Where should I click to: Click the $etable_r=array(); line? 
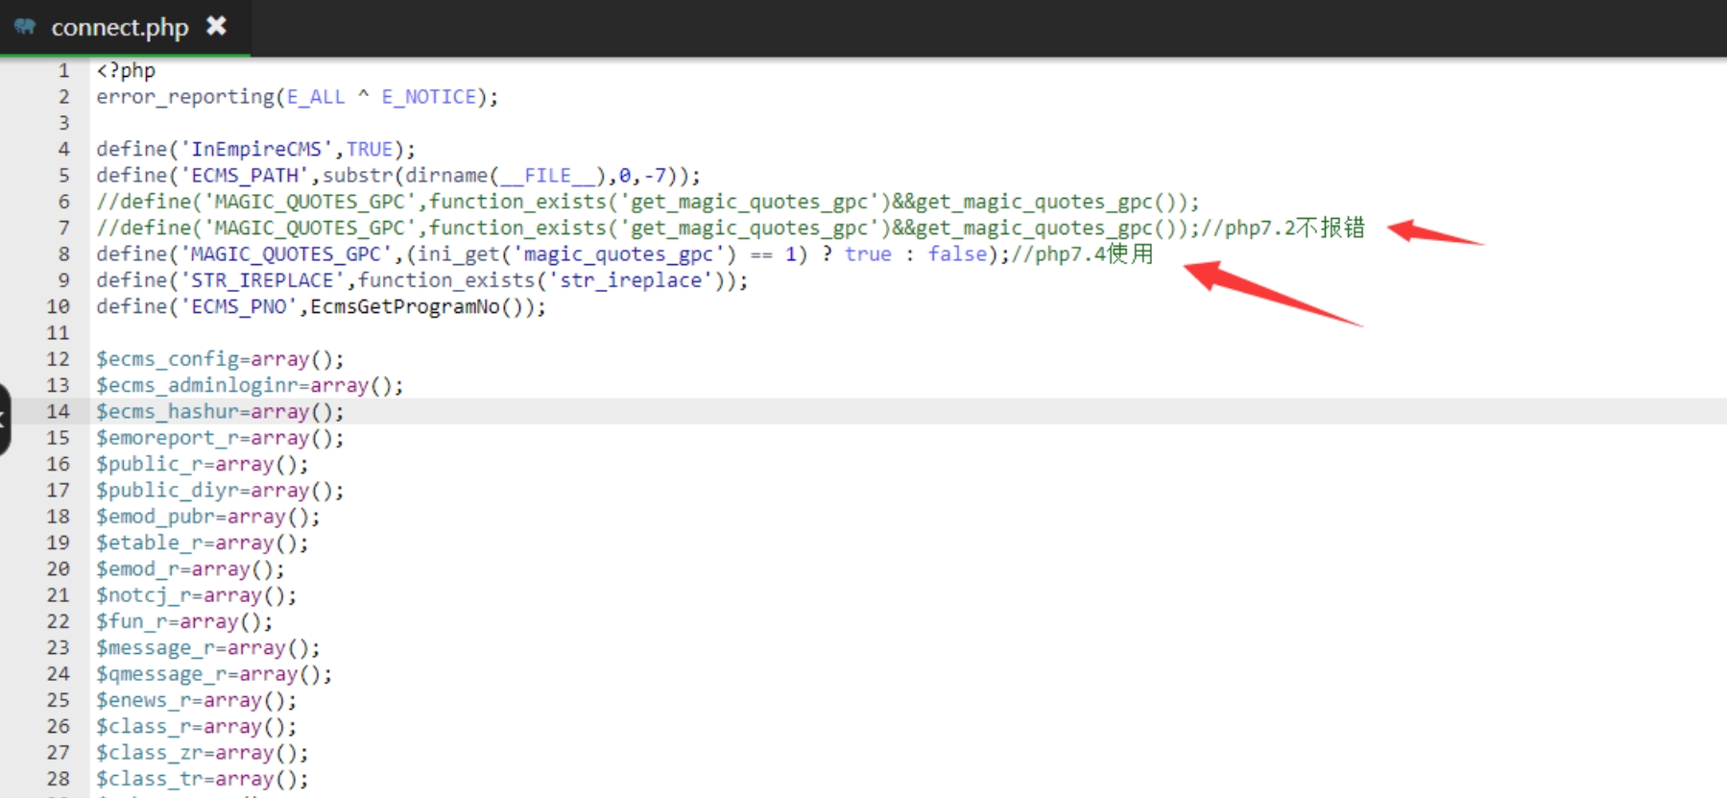[x=203, y=543]
